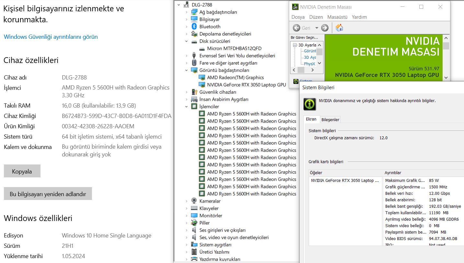
Task: Click the Öğeler column header
Action: (346, 173)
